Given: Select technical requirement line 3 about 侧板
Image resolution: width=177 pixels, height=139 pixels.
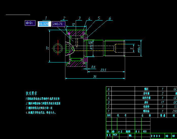Looking at the screenshot, I should pyautogui.click(x=39, y=108).
